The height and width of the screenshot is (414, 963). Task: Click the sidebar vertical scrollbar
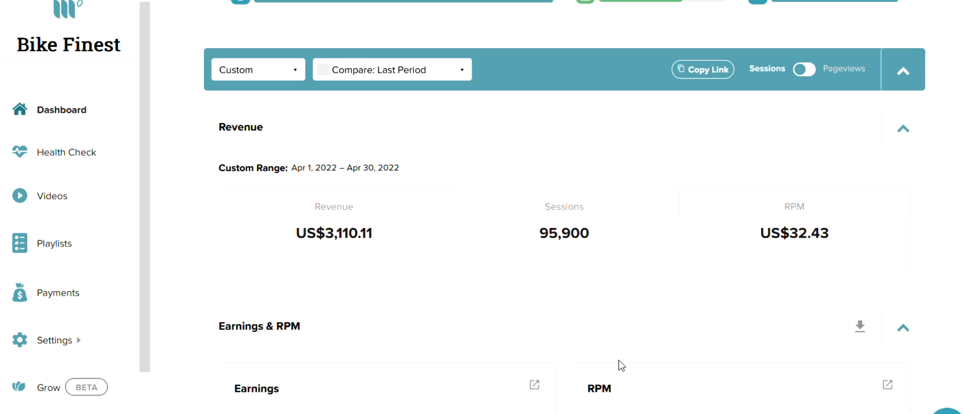pyautogui.click(x=145, y=187)
